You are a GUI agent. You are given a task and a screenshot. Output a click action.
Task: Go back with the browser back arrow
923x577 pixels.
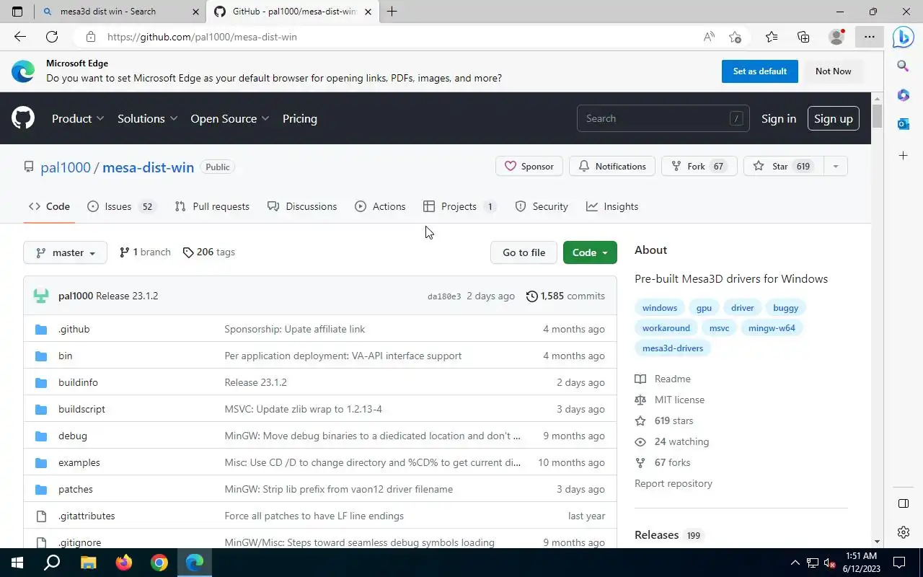(20, 37)
